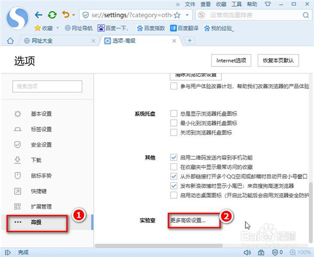Click the bookmark star in address bar

pos(177,15)
